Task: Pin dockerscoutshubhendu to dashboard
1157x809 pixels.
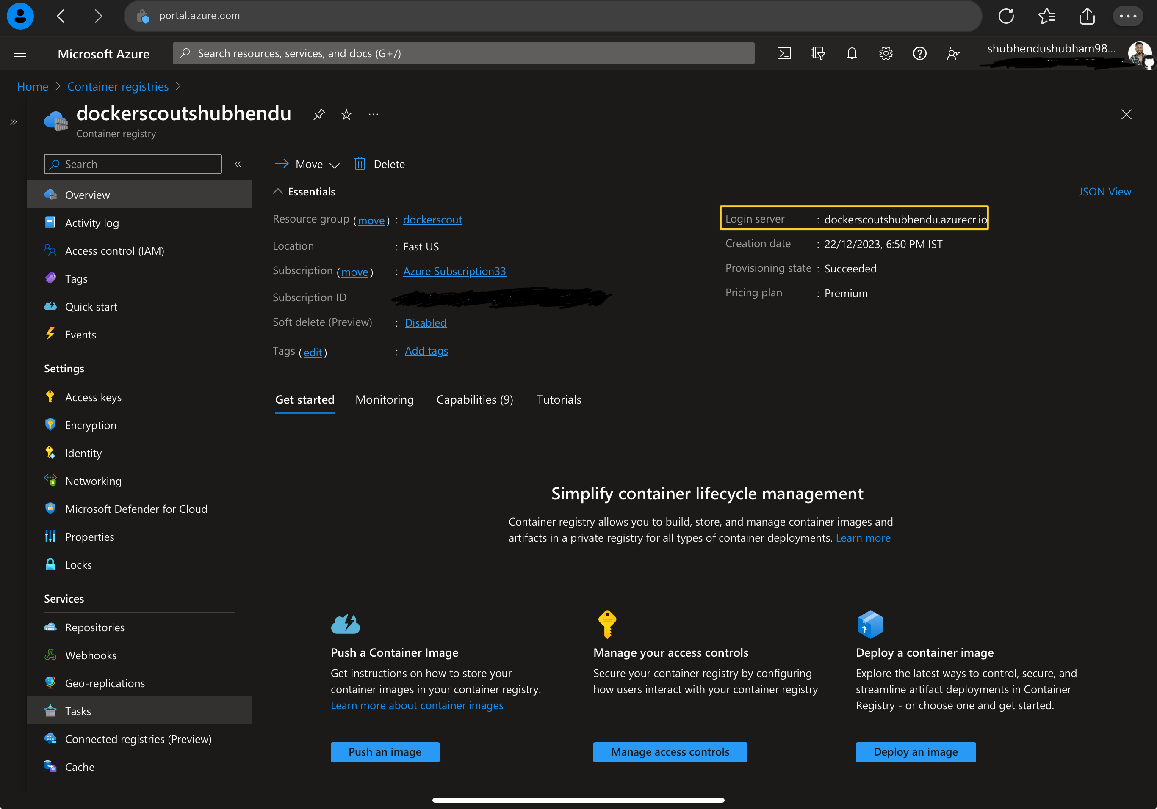Action: (x=319, y=114)
